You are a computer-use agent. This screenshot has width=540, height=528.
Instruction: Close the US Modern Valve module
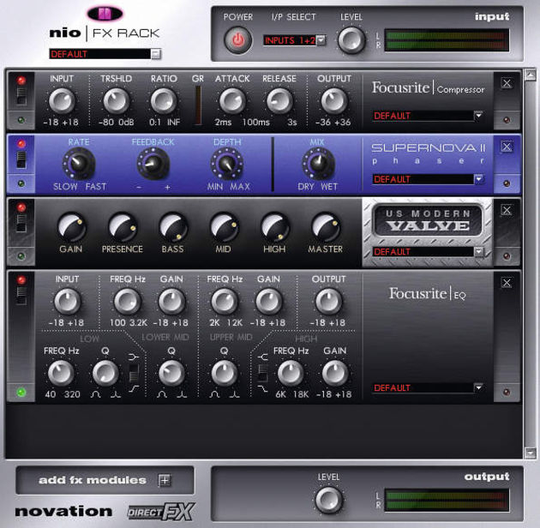coord(507,210)
